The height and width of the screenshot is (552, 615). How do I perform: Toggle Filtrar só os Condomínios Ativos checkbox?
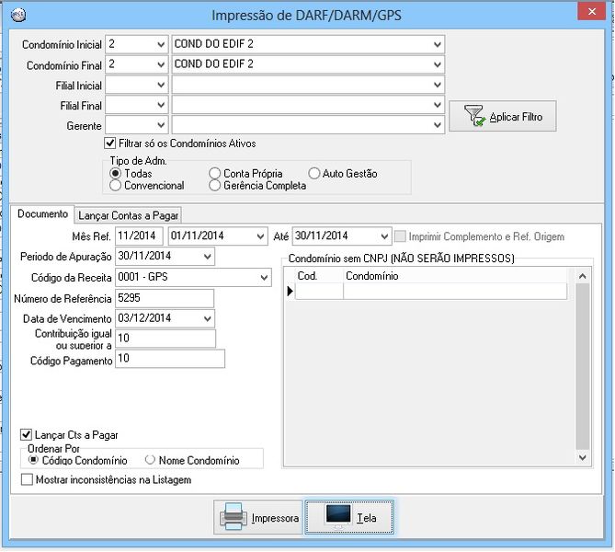click(110, 144)
